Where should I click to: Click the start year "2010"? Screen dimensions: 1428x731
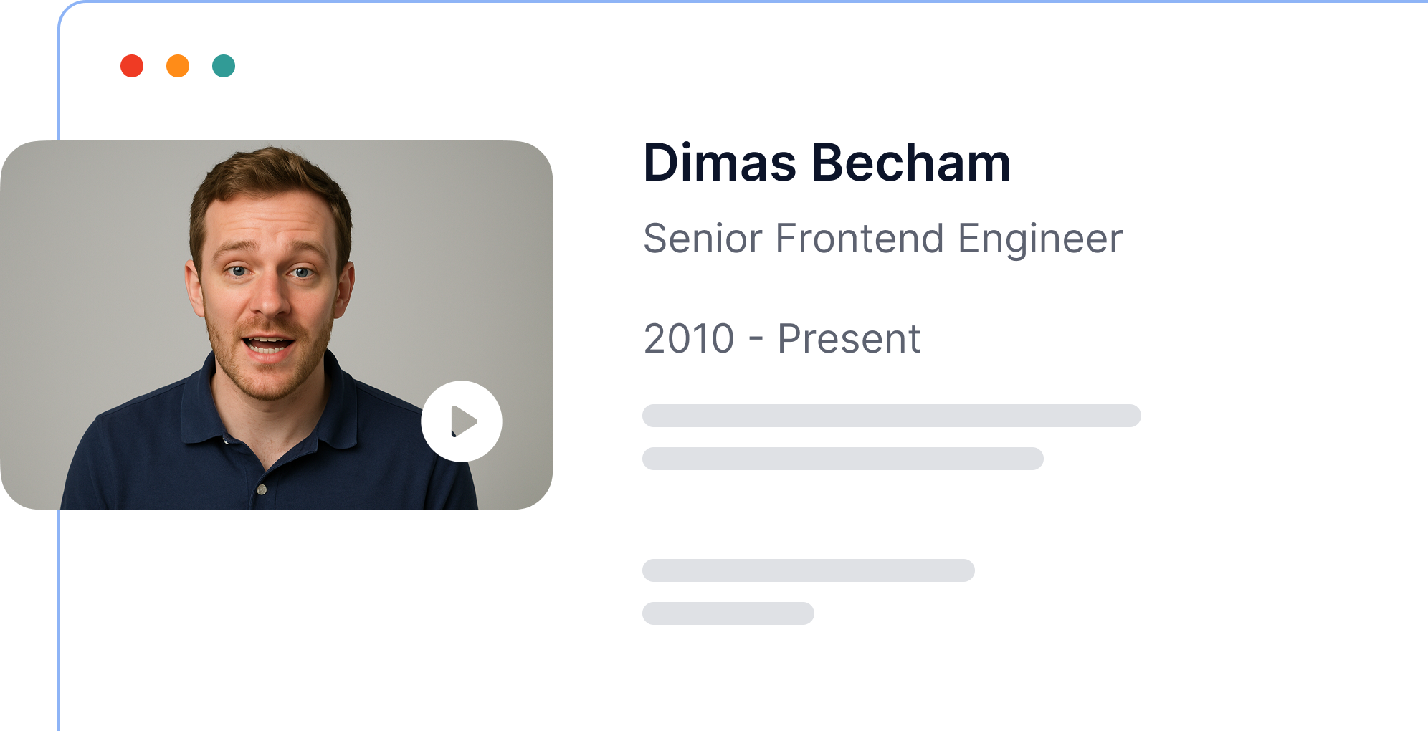(689, 339)
